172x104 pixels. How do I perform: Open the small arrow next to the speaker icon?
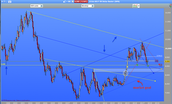67,2
